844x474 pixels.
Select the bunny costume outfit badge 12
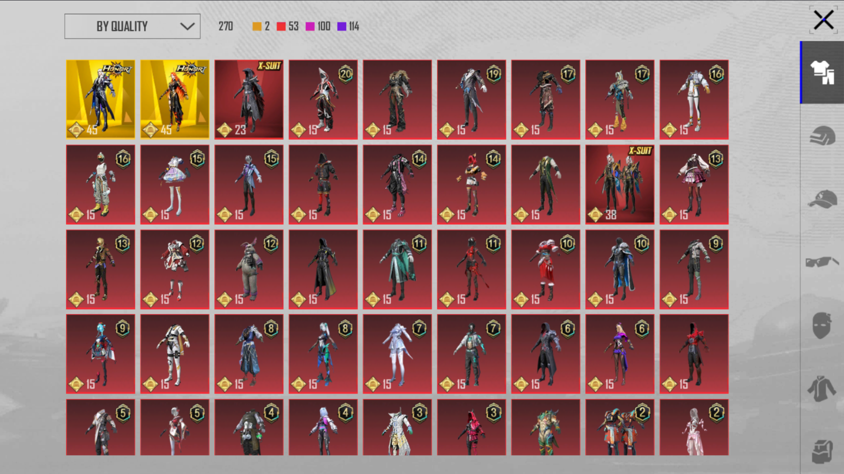click(x=249, y=269)
